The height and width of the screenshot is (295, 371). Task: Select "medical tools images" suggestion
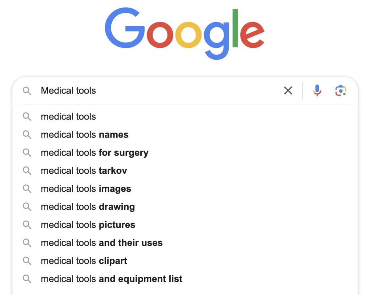pyautogui.click(x=86, y=189)
